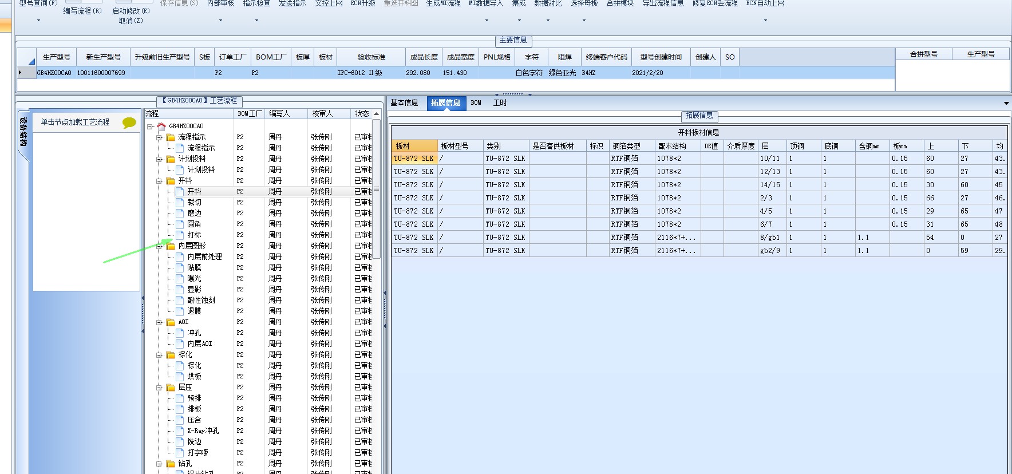The width and height of the screenshot is (1012, 474).
Task: Collapse the 开料 folder node
Action: [x=160, y=180]
